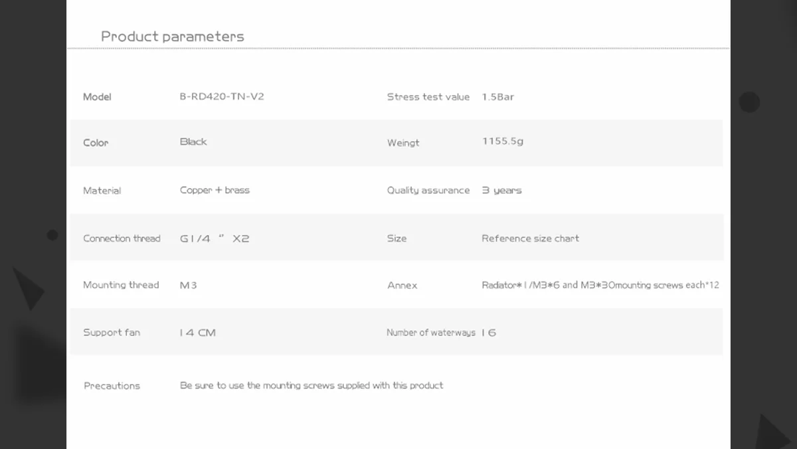This screenshot has width=797, height=449.
Task: Click the Product parameters heading
Action: click(172, 37)
